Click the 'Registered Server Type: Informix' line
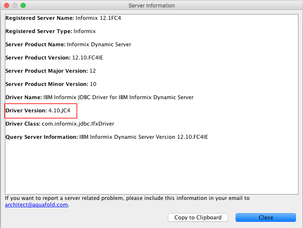 (x=50, y=31)
